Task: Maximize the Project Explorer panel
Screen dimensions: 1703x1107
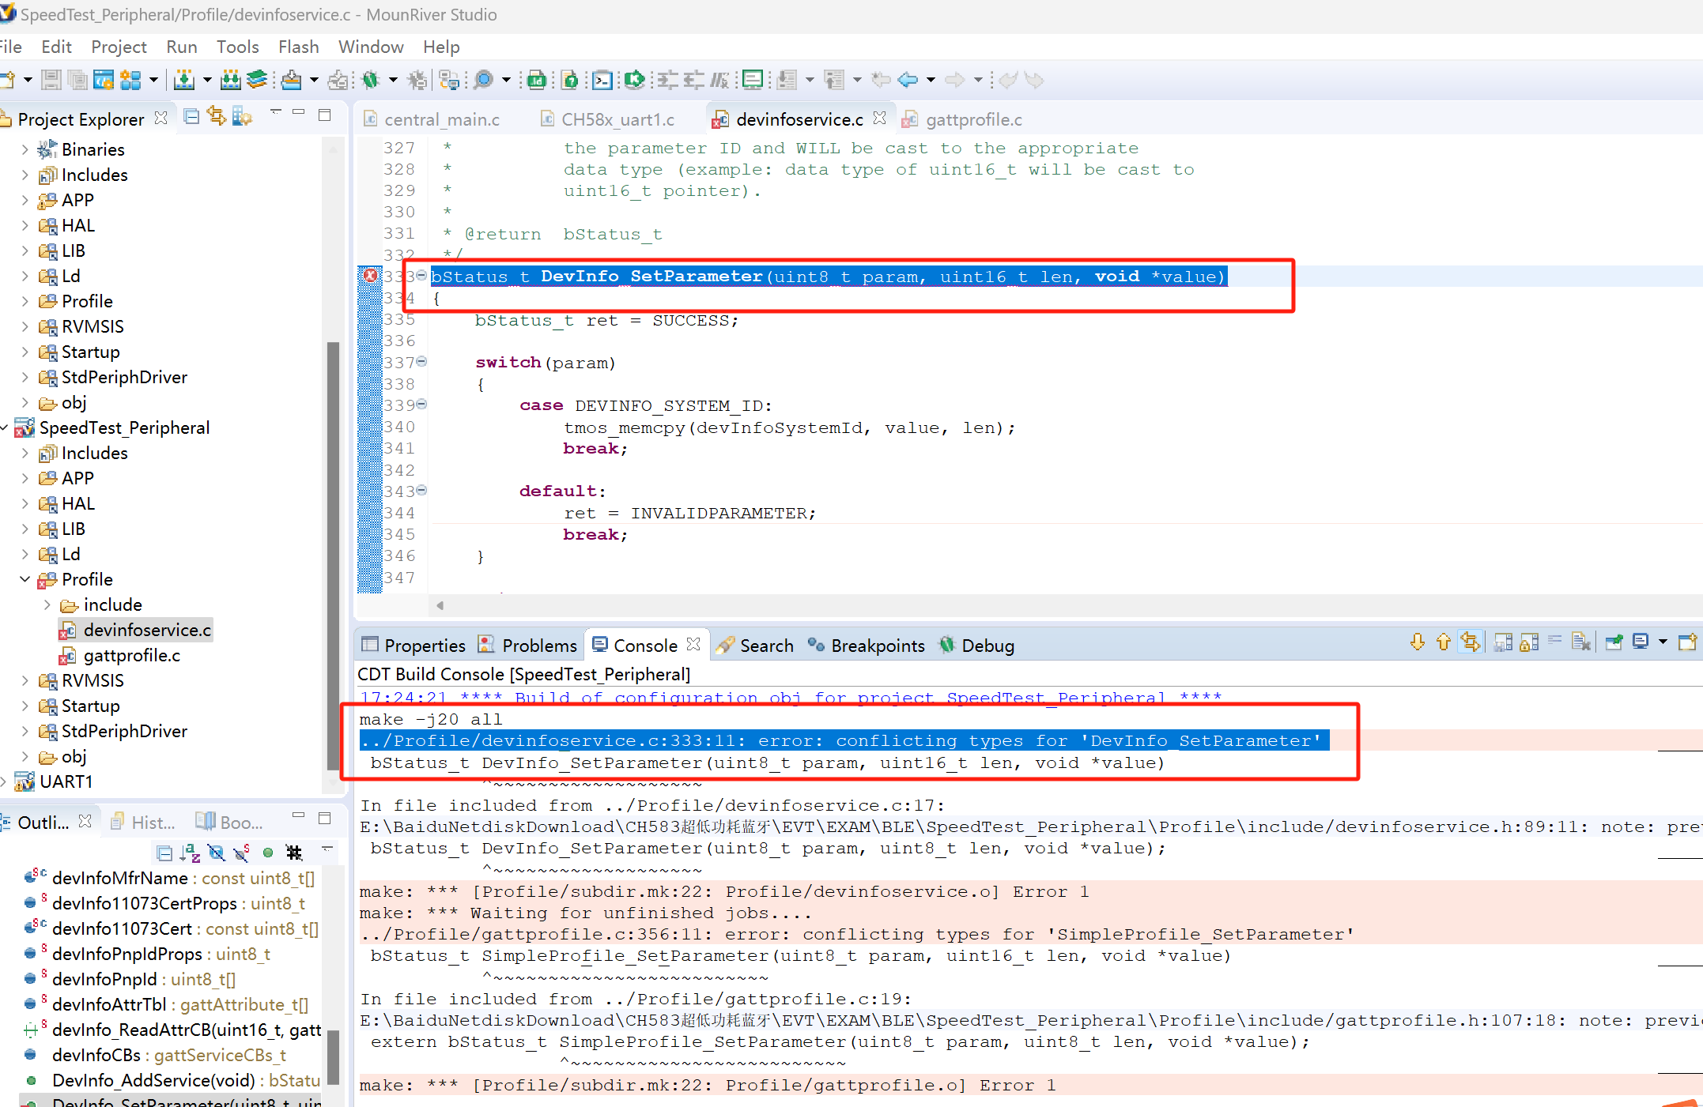Action: (324, 115)
